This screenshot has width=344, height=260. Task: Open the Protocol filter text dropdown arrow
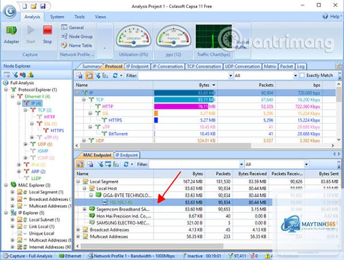click(x=230, y=76)
